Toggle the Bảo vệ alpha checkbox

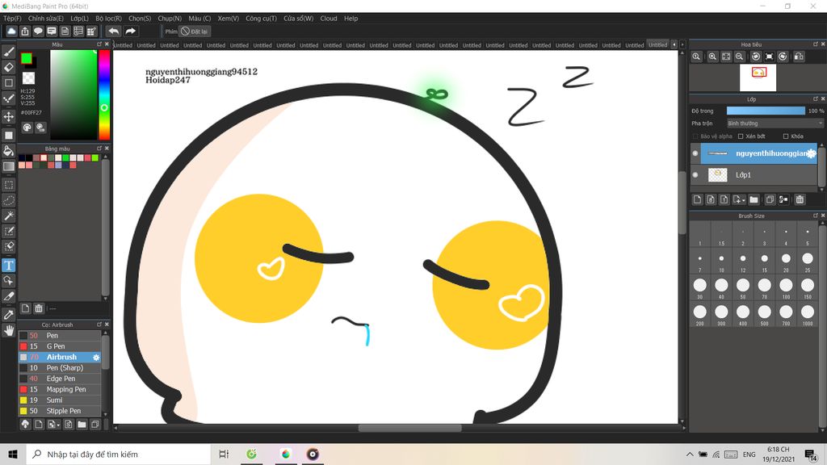695,136
